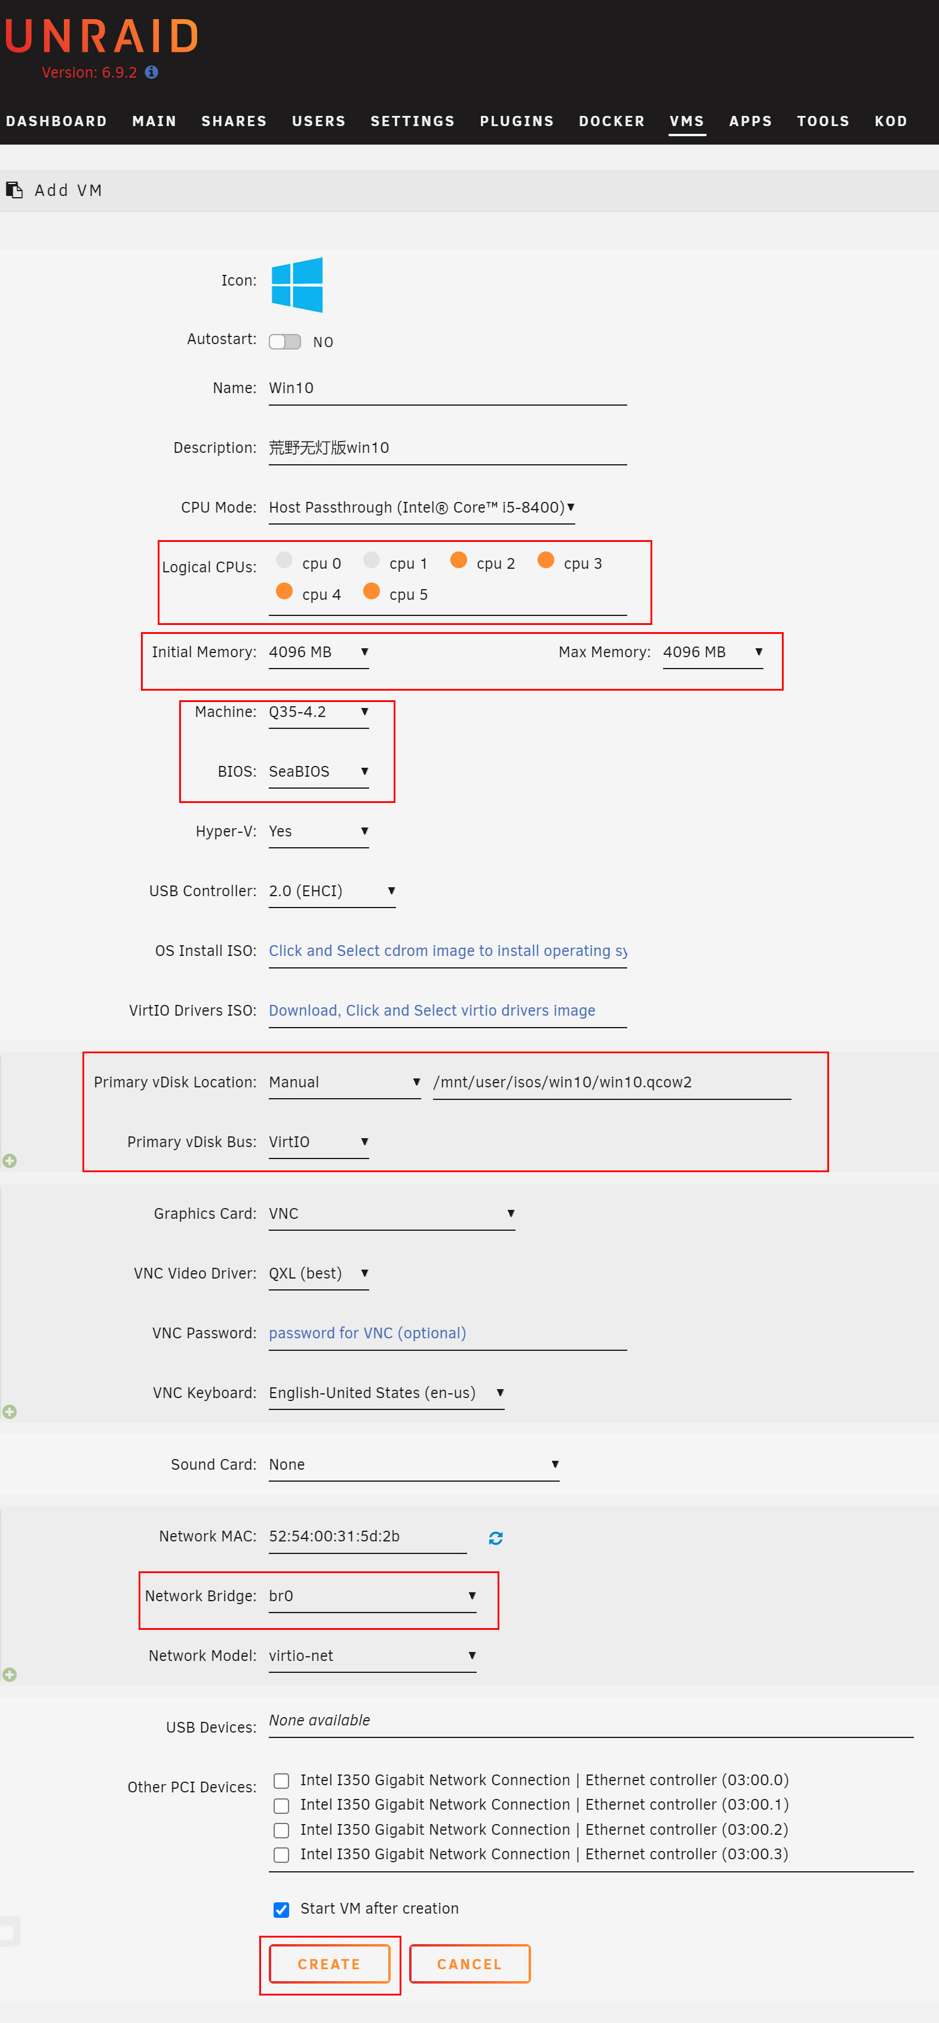Click the vDisk path field
939x2023 pixels.
612,1083
